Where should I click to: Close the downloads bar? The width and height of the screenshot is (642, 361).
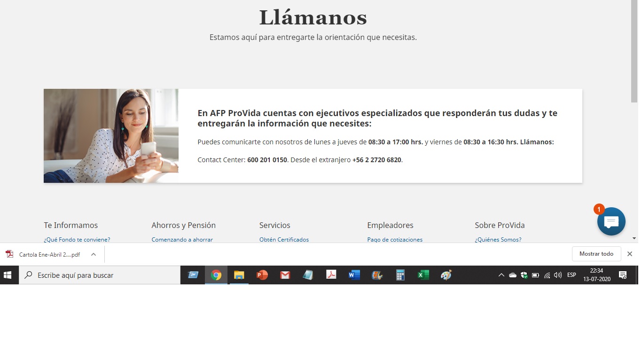(630, 254)
